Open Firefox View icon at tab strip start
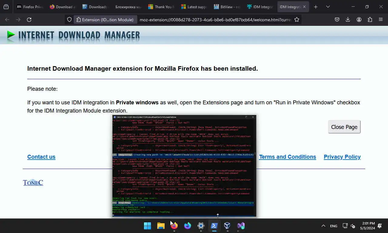The height and width of the screenshot is (233, 388). pos(6,7)
